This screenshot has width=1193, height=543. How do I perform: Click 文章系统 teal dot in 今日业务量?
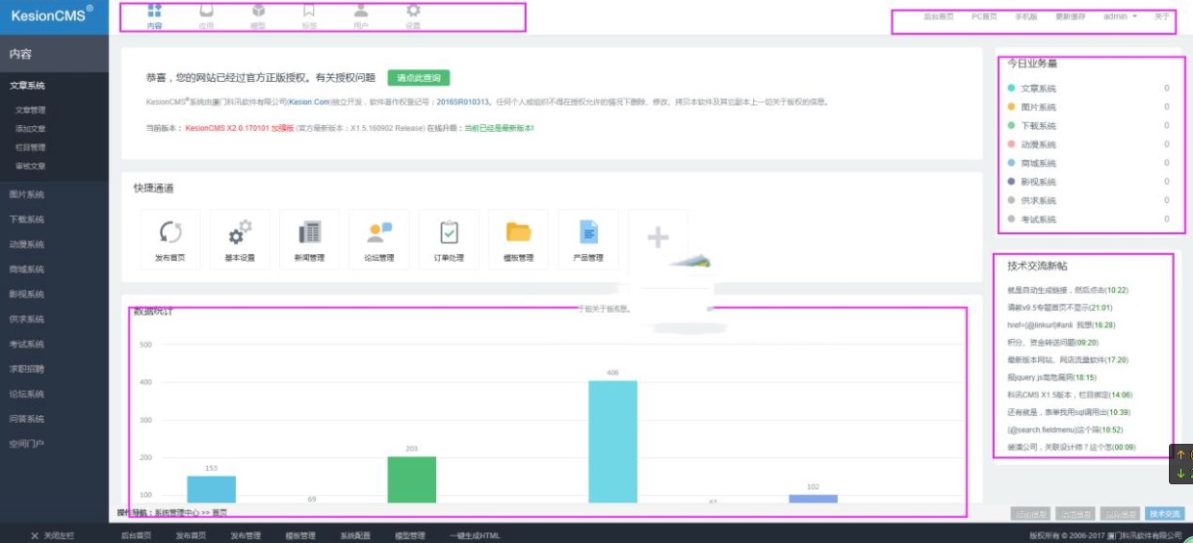pyautogui.click(x=1011, y=88)
